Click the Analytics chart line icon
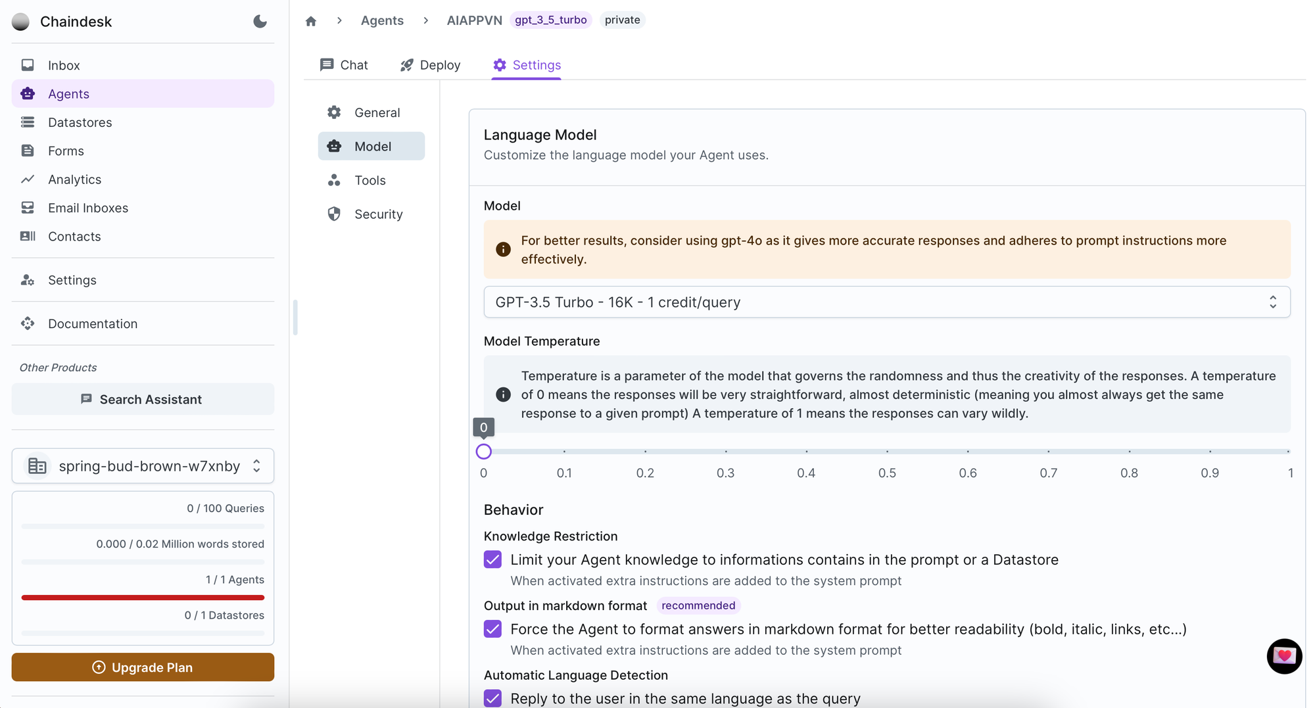This screenshot has width=1315, height=708. point(28,179)
